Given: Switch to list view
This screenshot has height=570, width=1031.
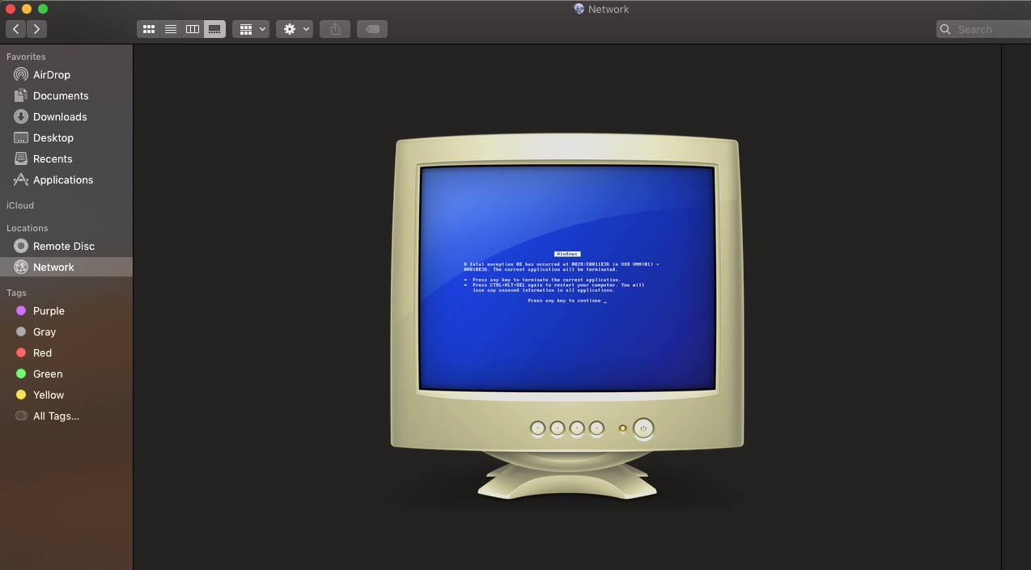Looking at the screenshot, I should [171, 29].
